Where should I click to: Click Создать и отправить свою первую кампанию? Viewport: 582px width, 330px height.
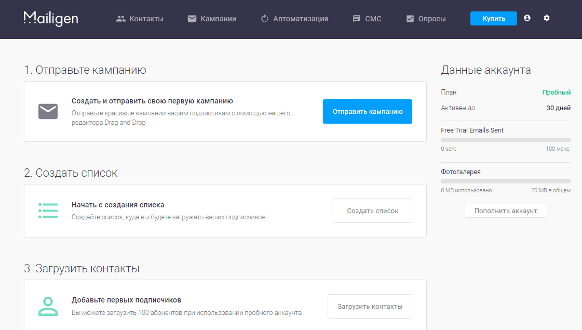coord(152,101)
